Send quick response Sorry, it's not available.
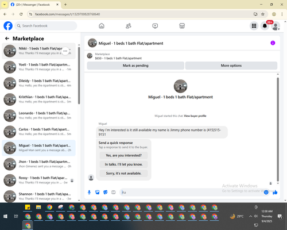This screenshot has height=230, width=287. [123, 174]
